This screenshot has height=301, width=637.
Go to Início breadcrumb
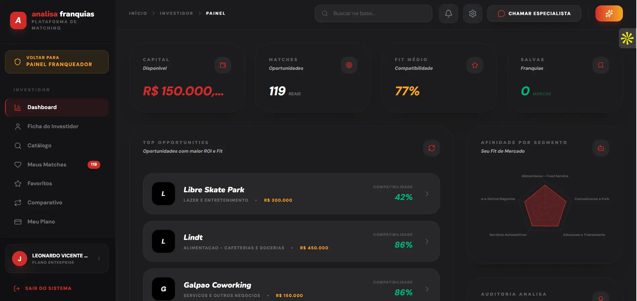pyautogui.click(x=138, y=13)
